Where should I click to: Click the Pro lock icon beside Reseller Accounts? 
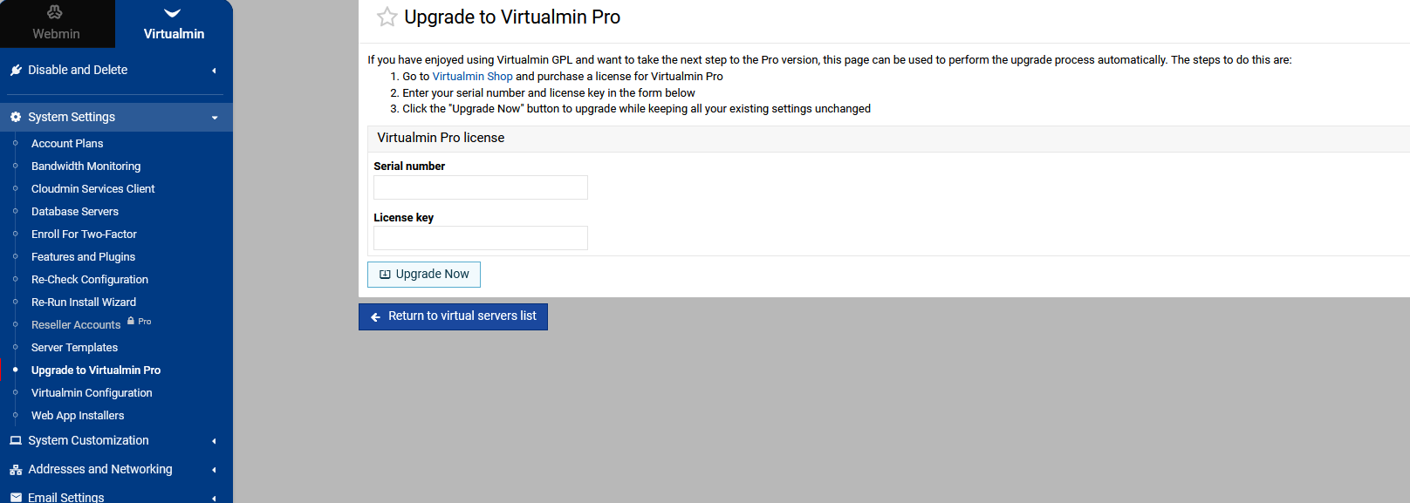[x=131, y=321]
